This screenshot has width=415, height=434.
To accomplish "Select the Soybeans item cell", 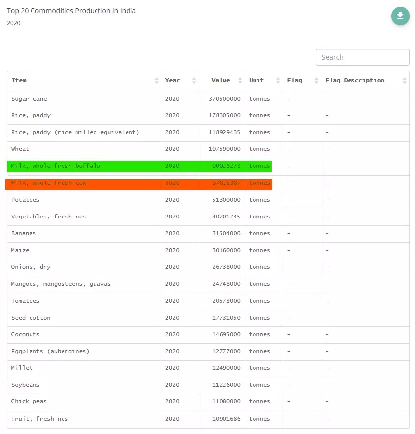I will pyautogui.click(x=84, y=385).
